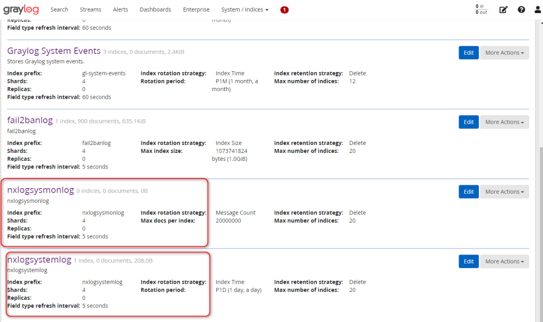Go to Streams
This screenshot has width=543, height=322.
coord(90,10)
